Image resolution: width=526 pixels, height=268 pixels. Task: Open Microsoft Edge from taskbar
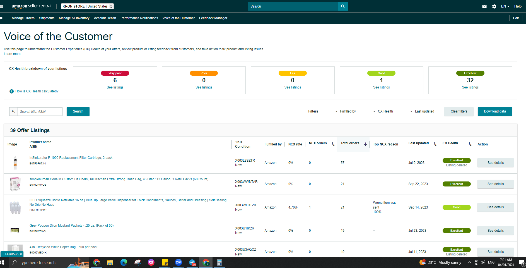pyautogui.click(x=124, y=262)
